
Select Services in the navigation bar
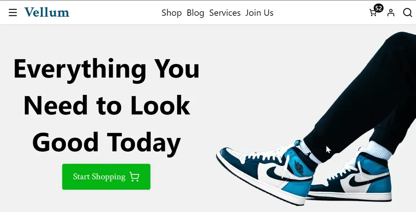[225, 13]
